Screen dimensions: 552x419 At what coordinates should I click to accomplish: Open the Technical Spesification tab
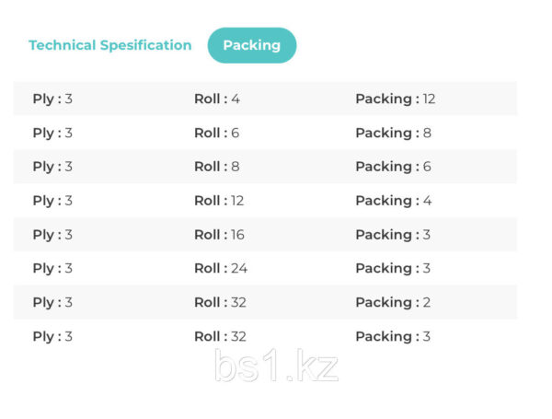coord(110,45)
